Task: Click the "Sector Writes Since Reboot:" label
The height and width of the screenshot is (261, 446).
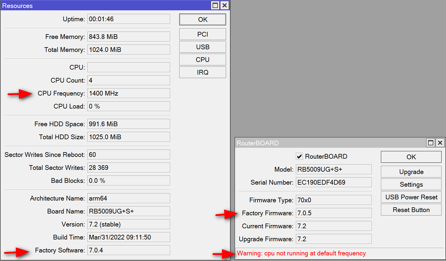Action: click(x=45, y=155)
